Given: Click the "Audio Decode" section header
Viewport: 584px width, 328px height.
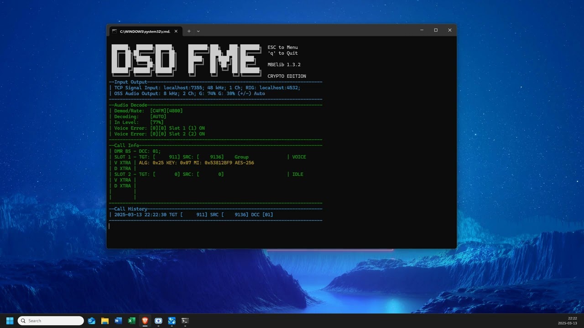Looking at the screenshot, I should (130, 105).
